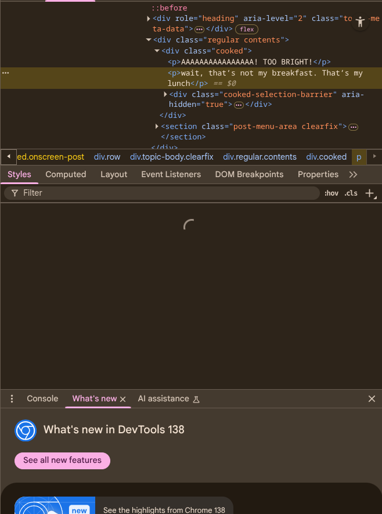This screenshot has width=382, height=514.
Task: Select the p breadcrumb item
Action: click(x=359, y=157)
